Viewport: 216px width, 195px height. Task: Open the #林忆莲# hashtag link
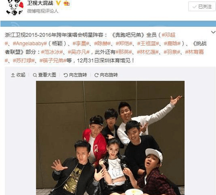coord(148,52)
